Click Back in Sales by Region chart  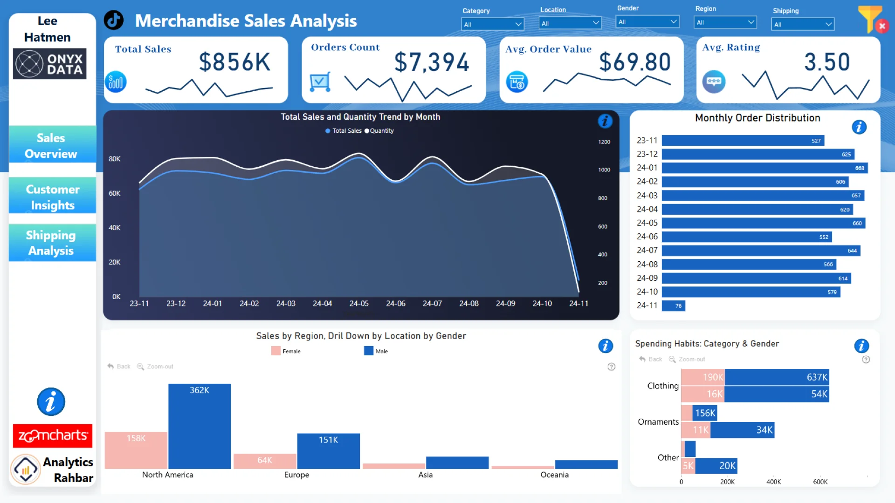(x=119, y=367)
